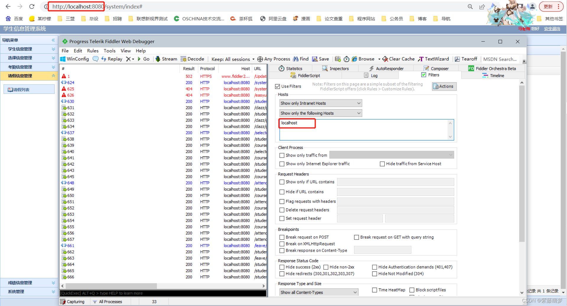
Task: Click the Capturing status bar indicator
Action: 72,302
